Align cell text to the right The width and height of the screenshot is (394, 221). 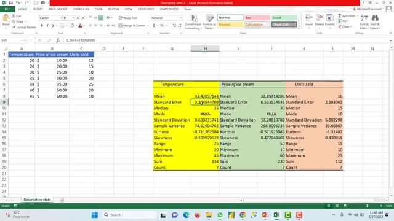point(101,25)
